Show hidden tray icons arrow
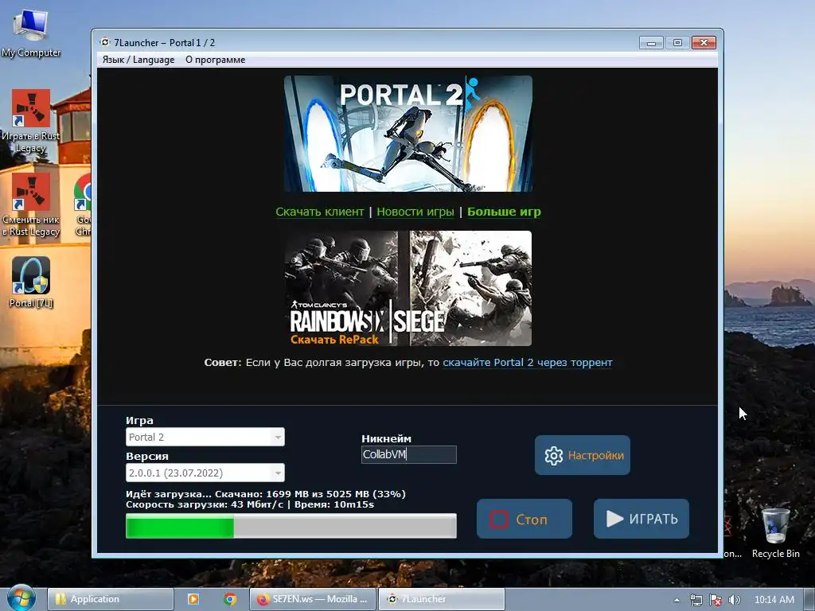 [677, 600]
